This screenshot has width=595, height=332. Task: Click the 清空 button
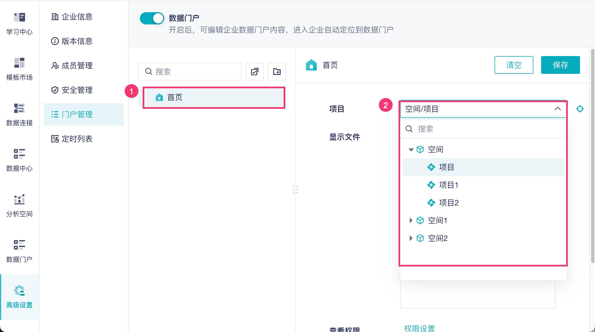[514, 65]
